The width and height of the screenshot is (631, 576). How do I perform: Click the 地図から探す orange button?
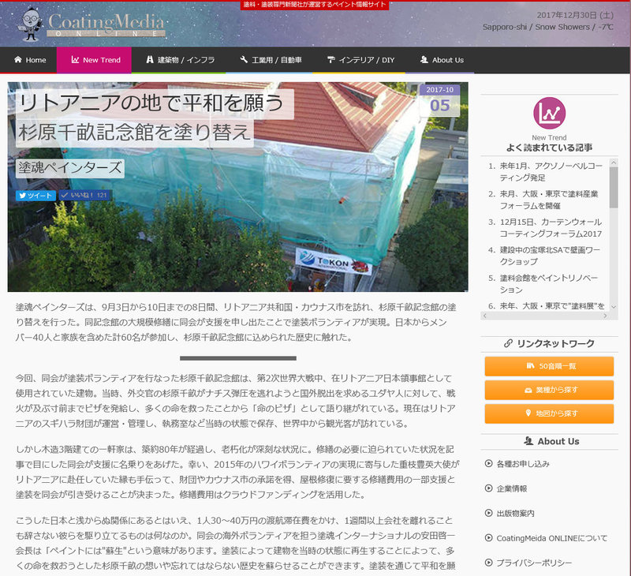pyautogui.click(x=549, y=413)
